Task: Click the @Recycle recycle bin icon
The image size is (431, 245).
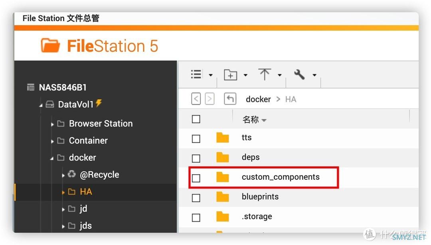Action: (x=71, y=174)
